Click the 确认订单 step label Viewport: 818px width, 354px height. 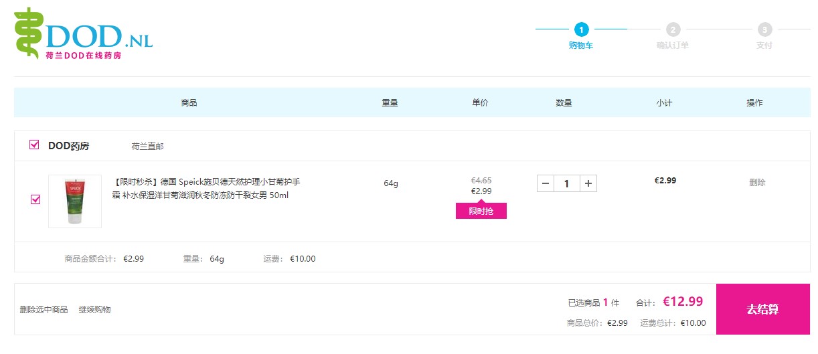tap(673, 46)
